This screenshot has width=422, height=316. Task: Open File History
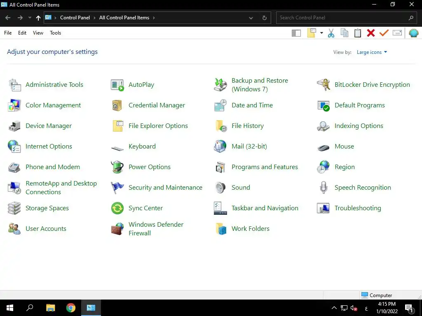239,126
